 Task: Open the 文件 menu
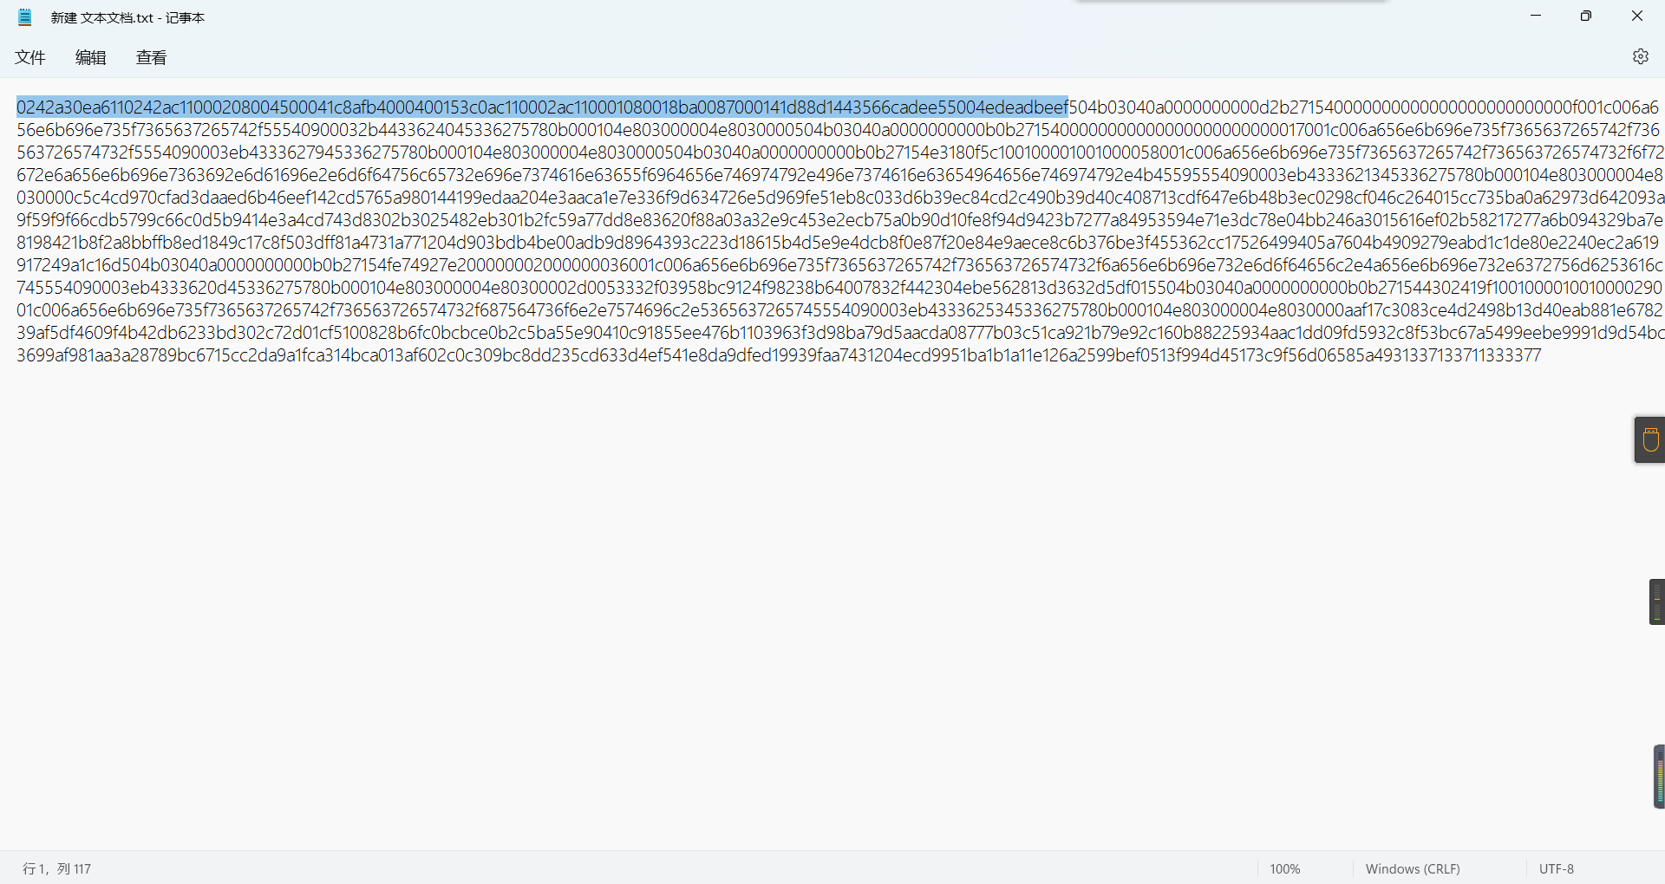pyautogui.click(x=30, y=57)
